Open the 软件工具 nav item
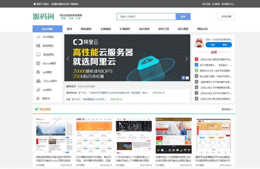 click(164, 29)
